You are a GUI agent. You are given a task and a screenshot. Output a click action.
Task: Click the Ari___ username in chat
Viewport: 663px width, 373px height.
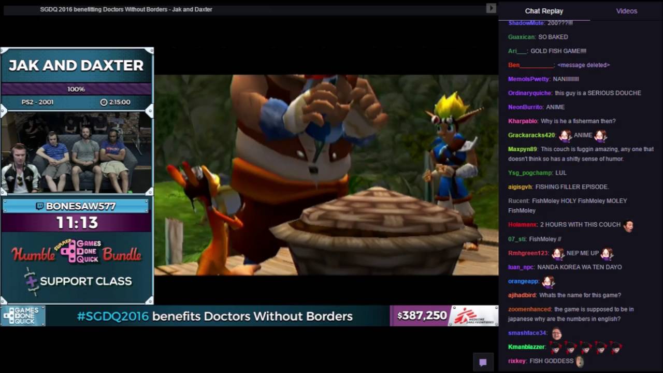pyautogui.click(x=517, y=51)
